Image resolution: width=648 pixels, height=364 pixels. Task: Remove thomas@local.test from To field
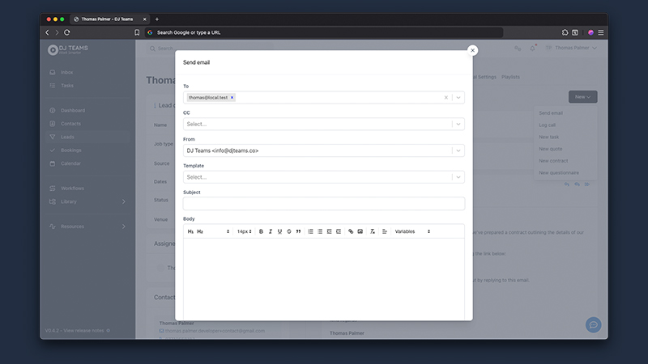coord(232,97)
